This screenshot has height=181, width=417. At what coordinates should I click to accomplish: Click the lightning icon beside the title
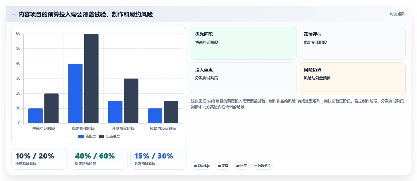[14, 15]
